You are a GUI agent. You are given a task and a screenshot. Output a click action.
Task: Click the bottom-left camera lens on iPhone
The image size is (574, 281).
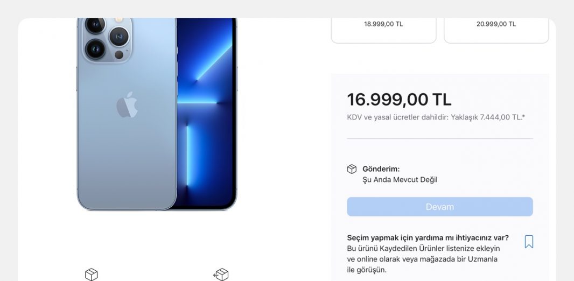coord(95,49)
